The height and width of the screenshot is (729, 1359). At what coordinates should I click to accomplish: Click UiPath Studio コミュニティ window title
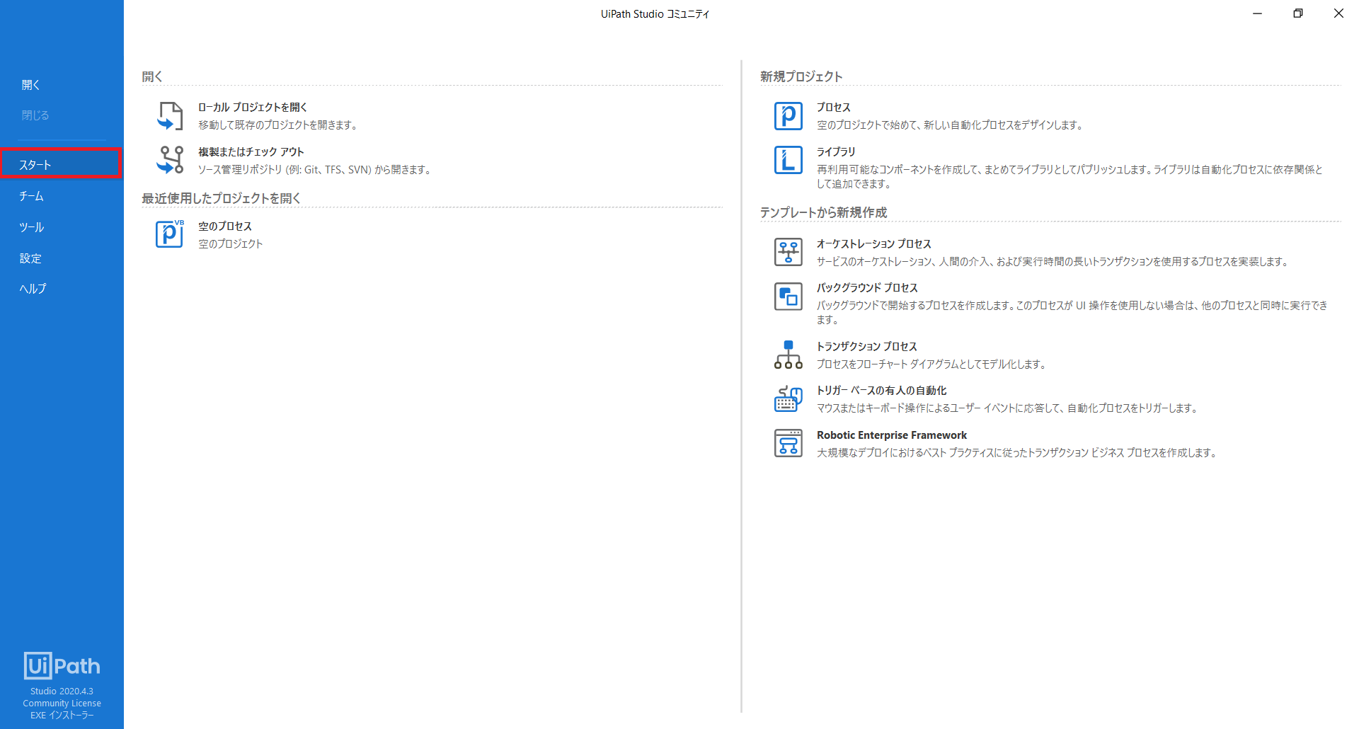click(655, 14)
